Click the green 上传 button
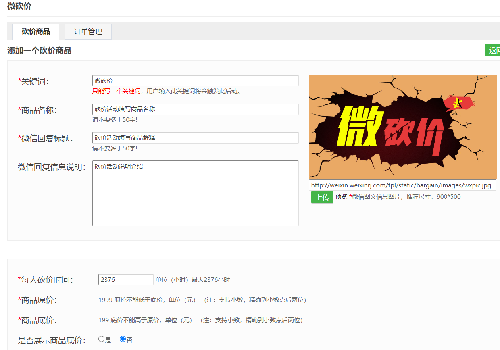The height and width of the screenshot is (350, 500). click(x=322, y=197)
